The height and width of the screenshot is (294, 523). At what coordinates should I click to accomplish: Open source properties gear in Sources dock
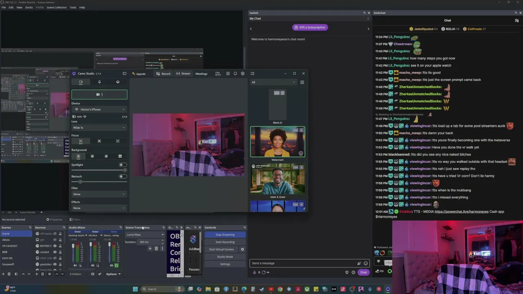[x=49, y=274]
